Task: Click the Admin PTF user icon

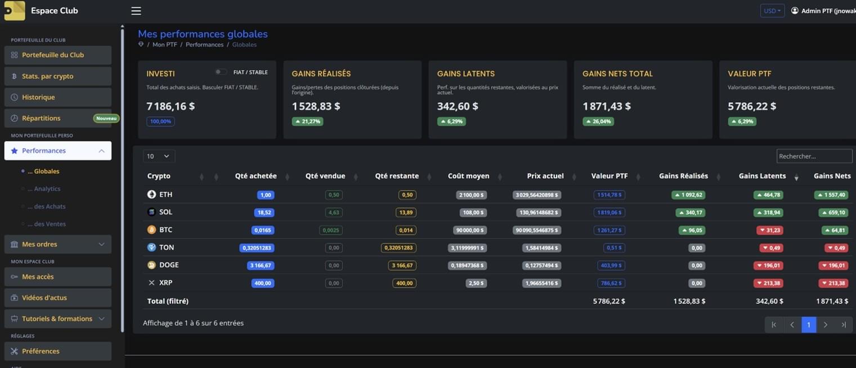Action: pos(795,11)
